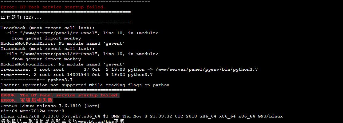Click the first 'from gevent import monkey' line
The width and height of the screenshot is (343, 123).
(x=46, y=38)
